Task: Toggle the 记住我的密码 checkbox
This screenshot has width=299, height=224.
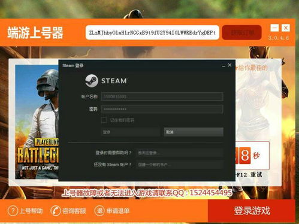Action: (x=104, y=120)
